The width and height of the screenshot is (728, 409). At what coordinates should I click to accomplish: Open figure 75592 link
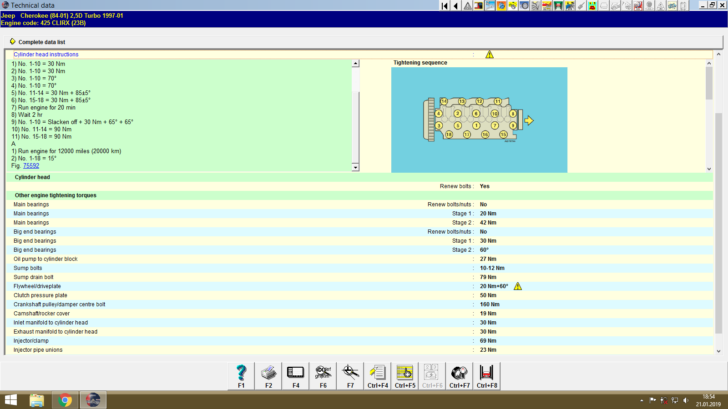[x=31, y=165]
